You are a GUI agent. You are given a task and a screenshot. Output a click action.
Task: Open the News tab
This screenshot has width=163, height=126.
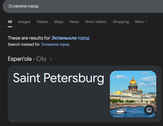point(74,22)
